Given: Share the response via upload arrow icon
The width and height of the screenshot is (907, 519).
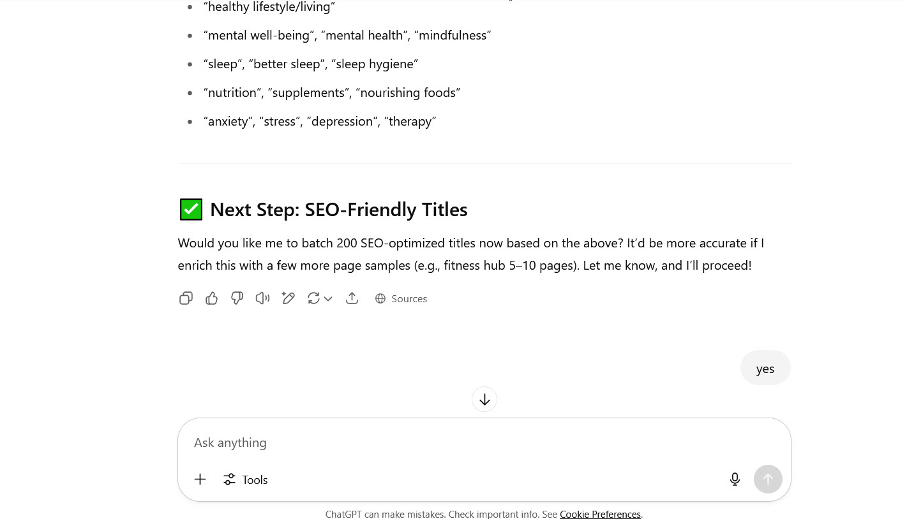Looking at the screenshot, I should pyautogui.click(x=352, y=298).
